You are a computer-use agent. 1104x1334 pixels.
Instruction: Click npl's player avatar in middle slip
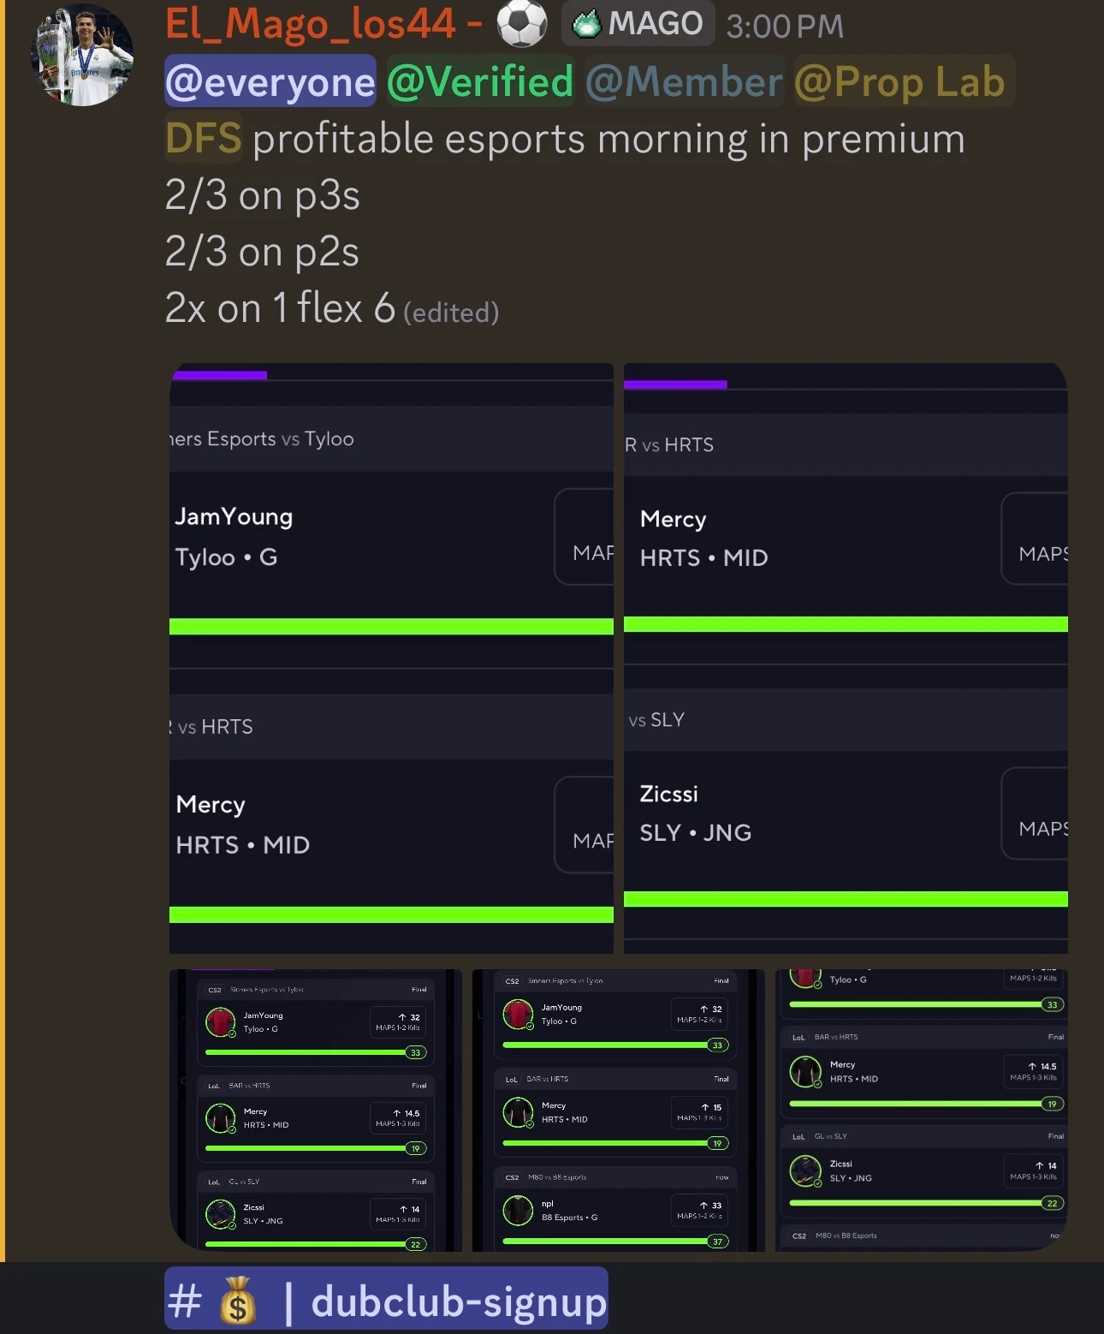518,1210
